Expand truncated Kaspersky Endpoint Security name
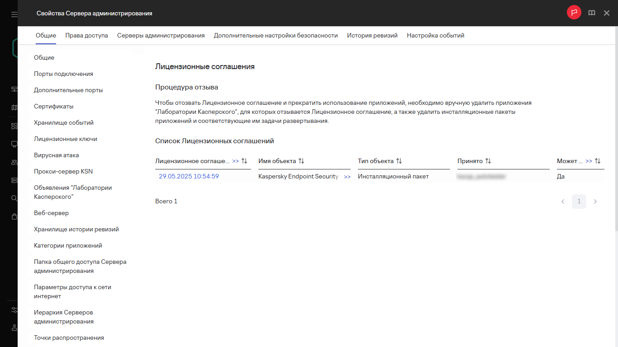The height and width of the screenshot is (347, 618). coord(347,177)
